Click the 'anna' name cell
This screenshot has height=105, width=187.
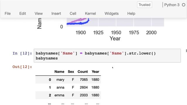coord(60,87)
